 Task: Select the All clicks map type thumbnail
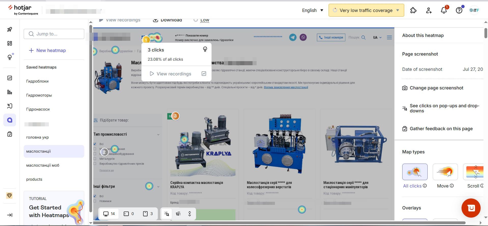point(415,172)
